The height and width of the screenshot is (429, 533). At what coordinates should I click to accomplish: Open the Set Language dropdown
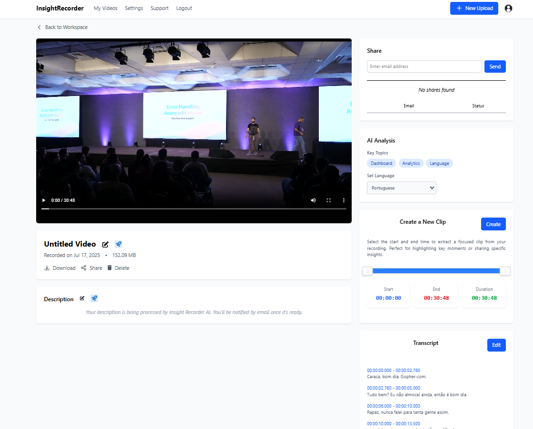pyautogui.click(x=402, y=188)
